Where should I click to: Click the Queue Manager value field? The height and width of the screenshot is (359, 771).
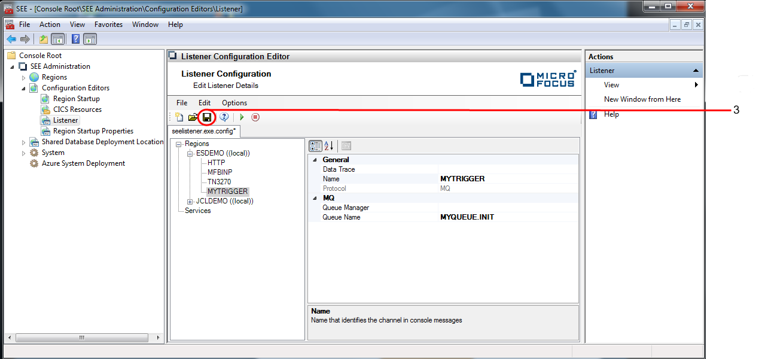pyautogui.click(x=508, y=208)
